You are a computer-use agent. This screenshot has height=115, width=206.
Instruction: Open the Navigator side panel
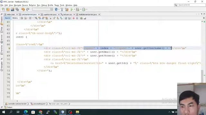pos(2,66)
